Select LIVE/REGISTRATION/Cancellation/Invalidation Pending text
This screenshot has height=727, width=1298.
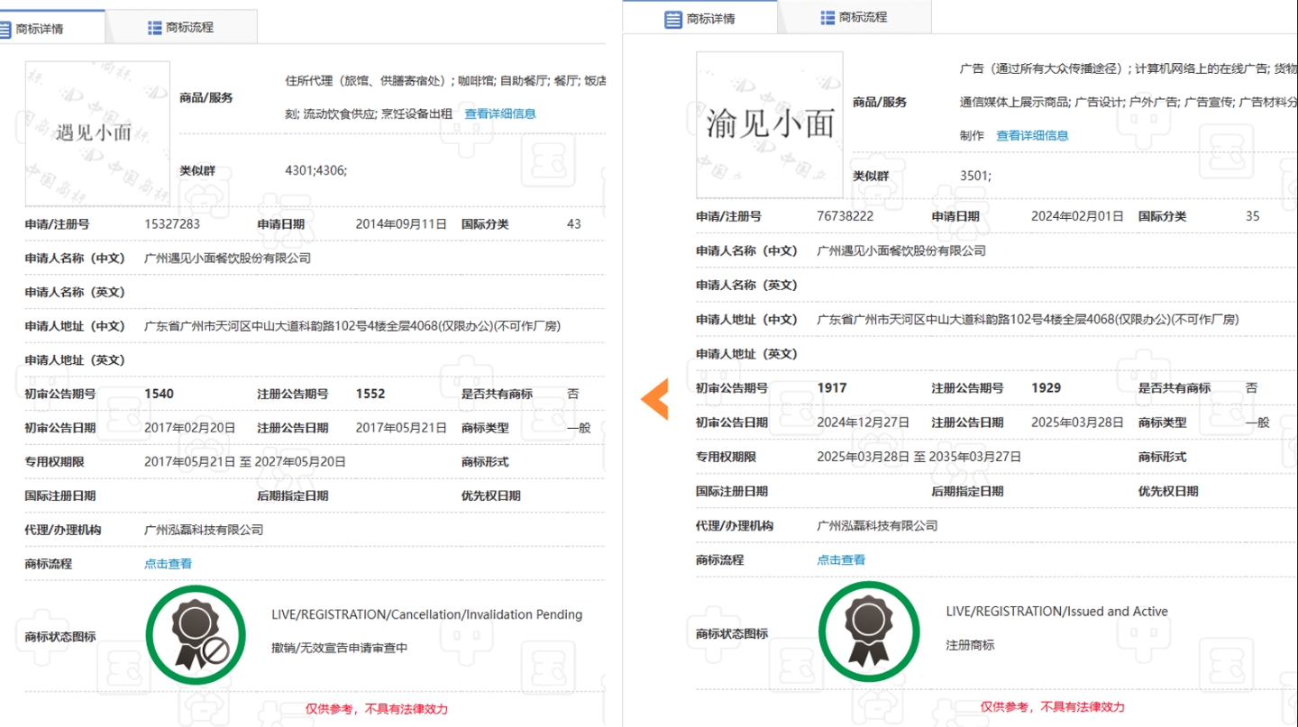427,614
